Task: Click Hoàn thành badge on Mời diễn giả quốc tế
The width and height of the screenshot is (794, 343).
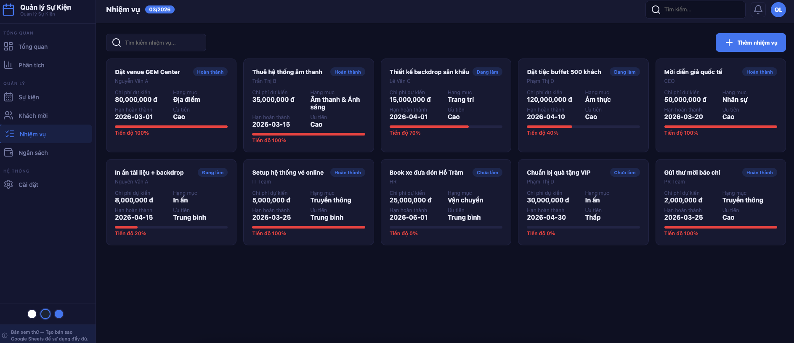Action: pos(759,72)
